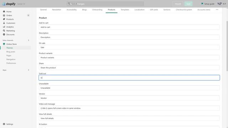
Task: Open the more tabs ellipsis menu
Action: [x=217, y=10]
